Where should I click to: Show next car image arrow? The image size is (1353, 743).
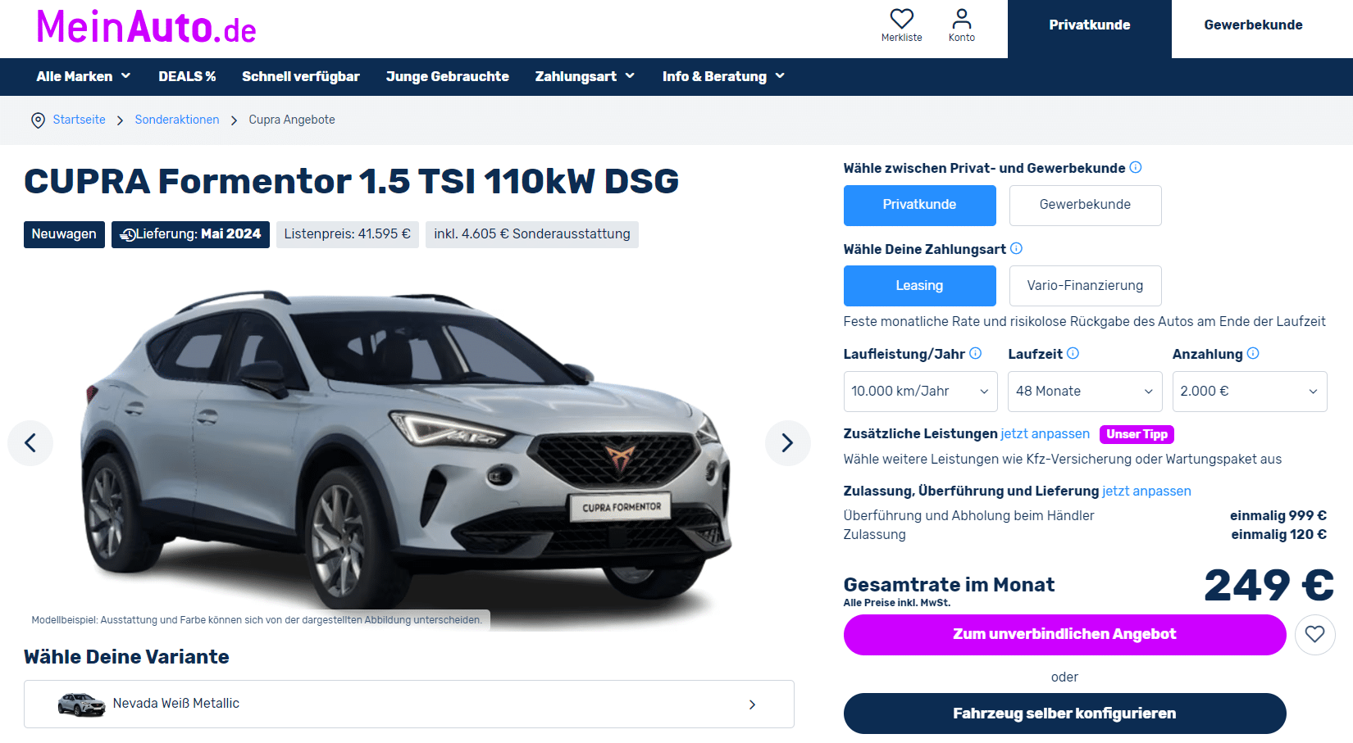tap(787, 443)
